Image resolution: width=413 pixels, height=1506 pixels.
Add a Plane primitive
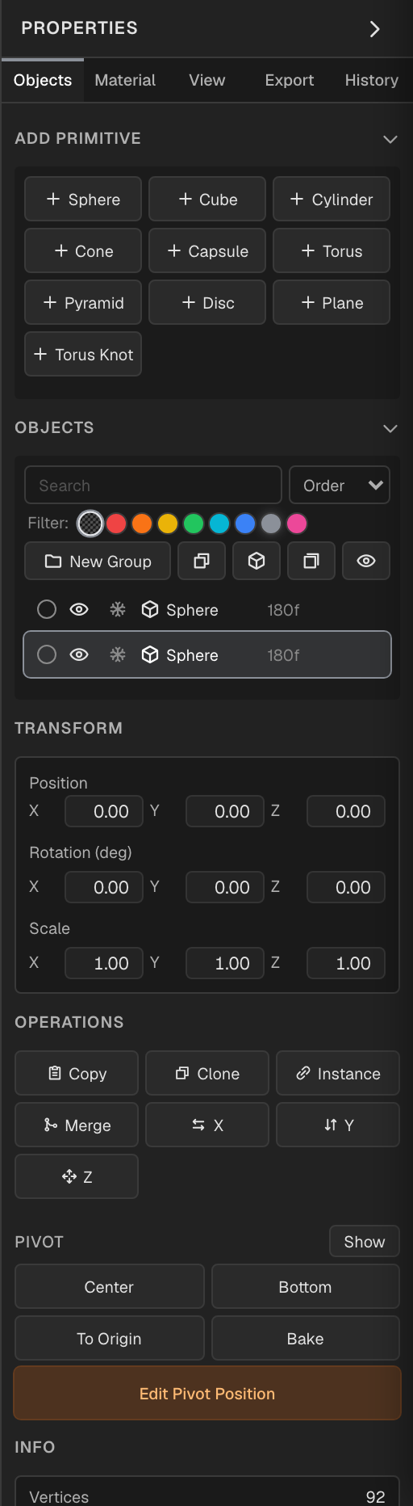click(x=332, y=302)
